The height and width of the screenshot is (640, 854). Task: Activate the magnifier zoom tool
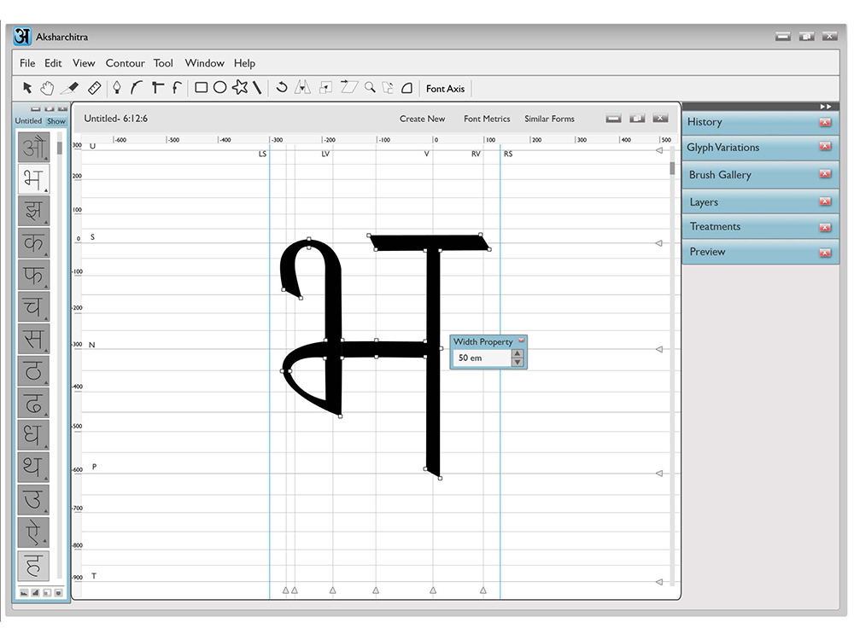[370, 87]
